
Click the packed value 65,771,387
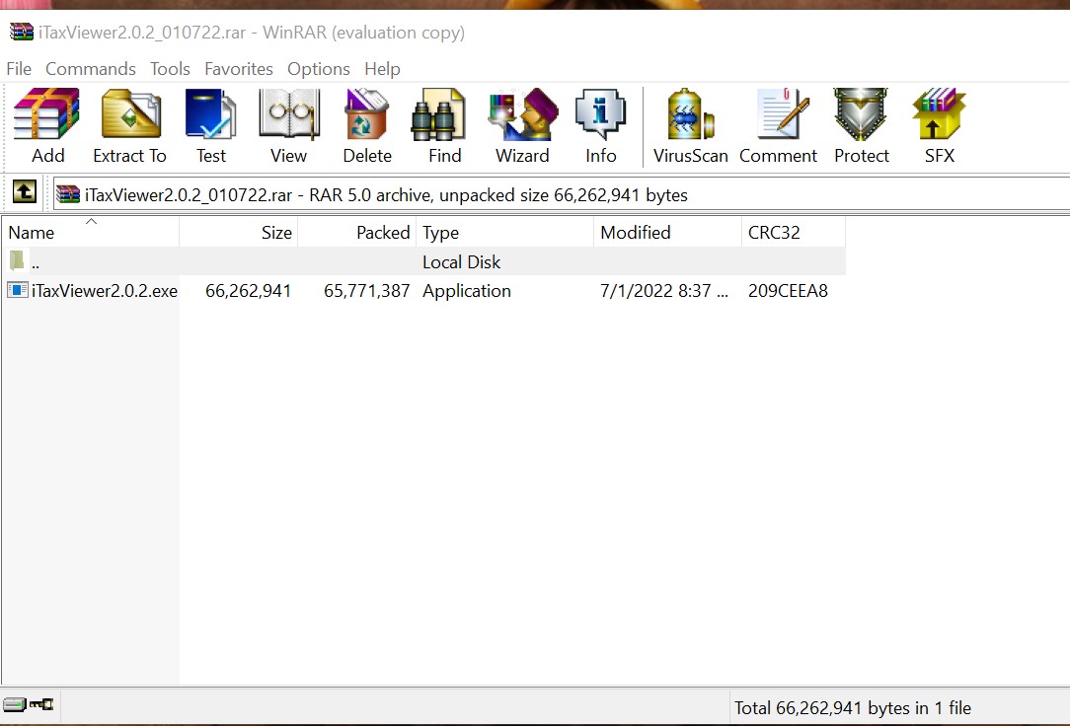(366, 291)
